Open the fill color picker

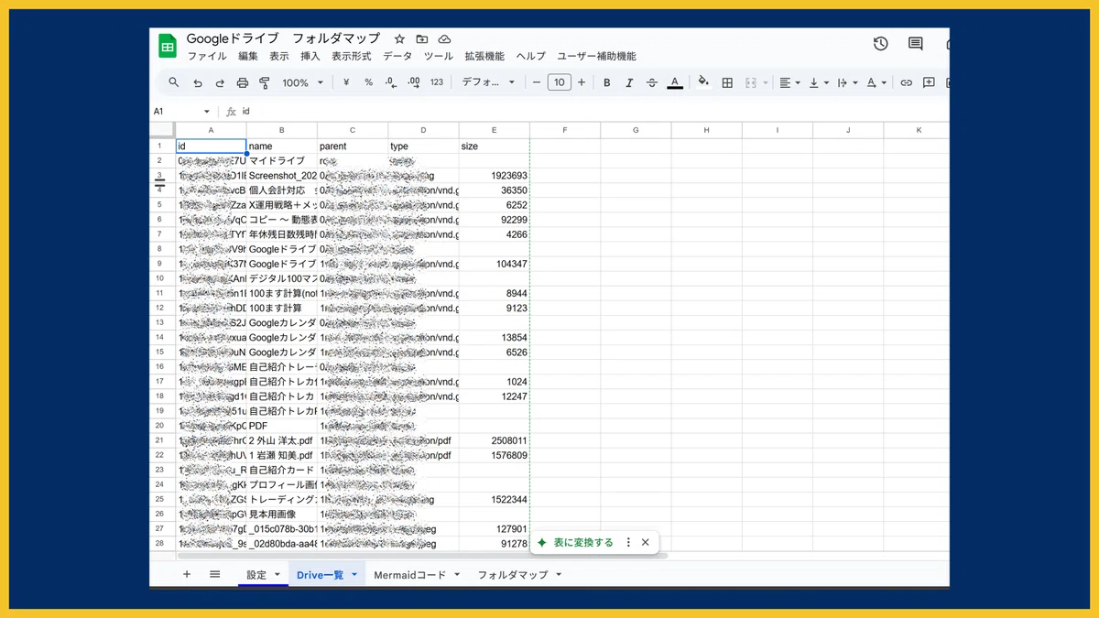coord(703,82)
